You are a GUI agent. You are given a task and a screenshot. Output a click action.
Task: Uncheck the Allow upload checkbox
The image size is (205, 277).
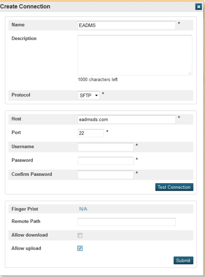80,248
